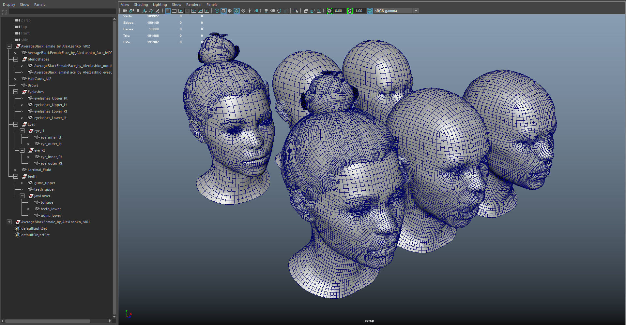Open the viewport Renderer menu
The height and width of the screenshot is (325, 626).
194,5
